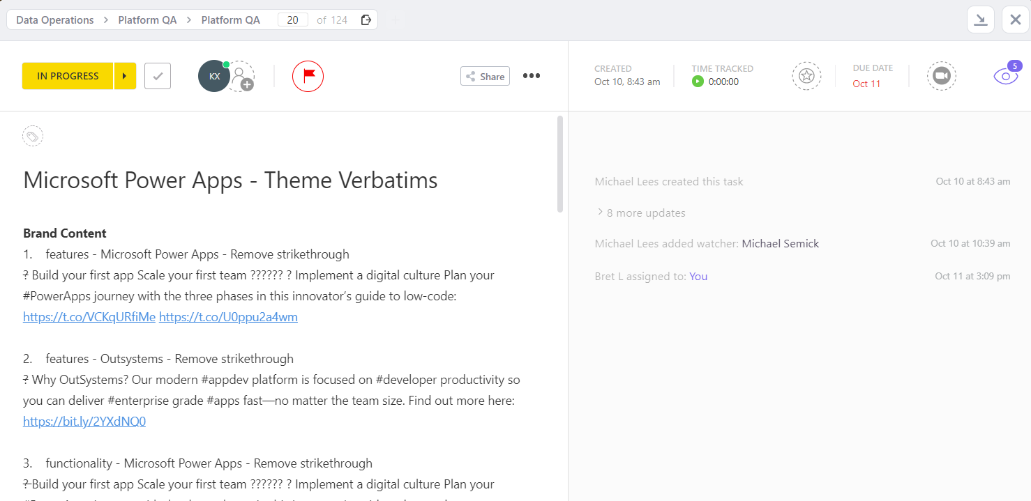This screenshot has width=1031, height=501.
Task: Click the 0:00:00 tracked time value
Action: click(723, 82)
